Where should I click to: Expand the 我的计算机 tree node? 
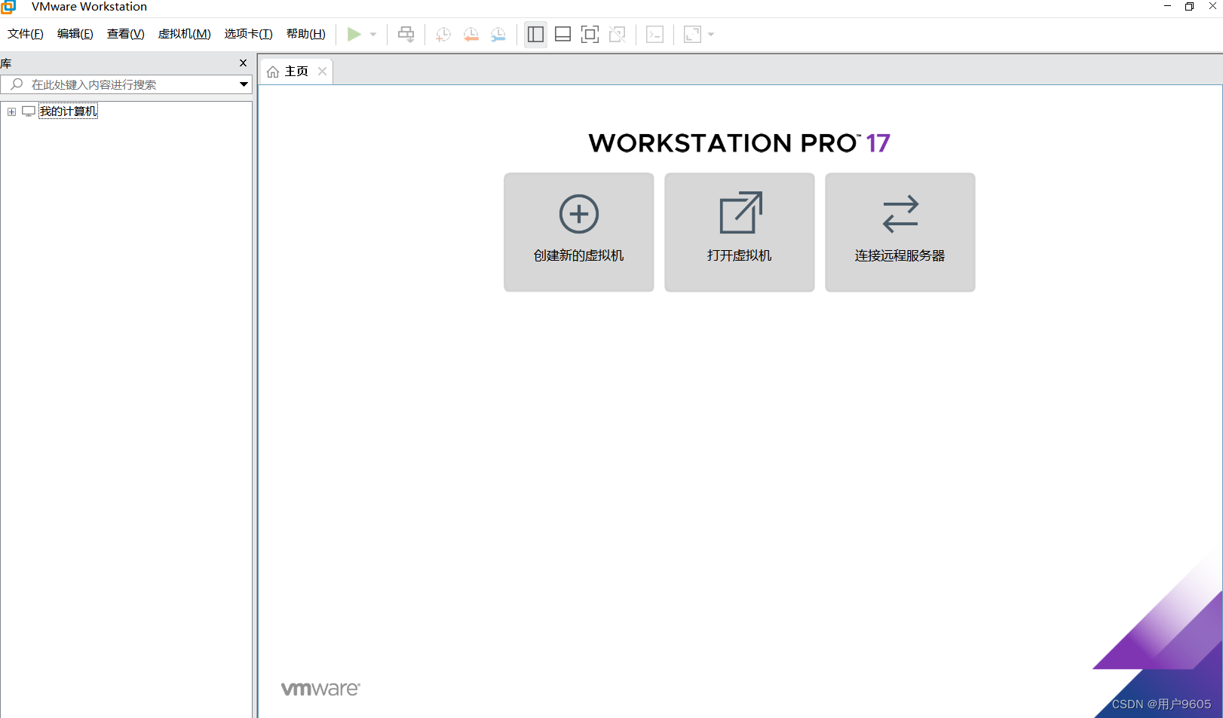tap(11, 112)
